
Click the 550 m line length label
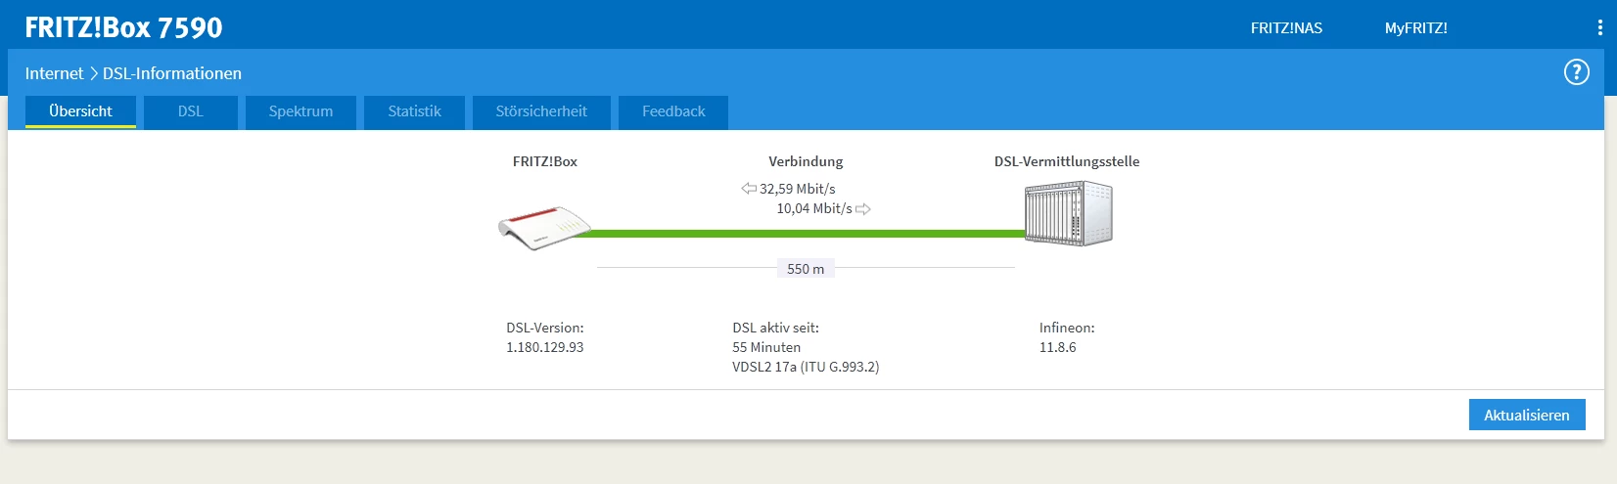click(x=806, y=269)
